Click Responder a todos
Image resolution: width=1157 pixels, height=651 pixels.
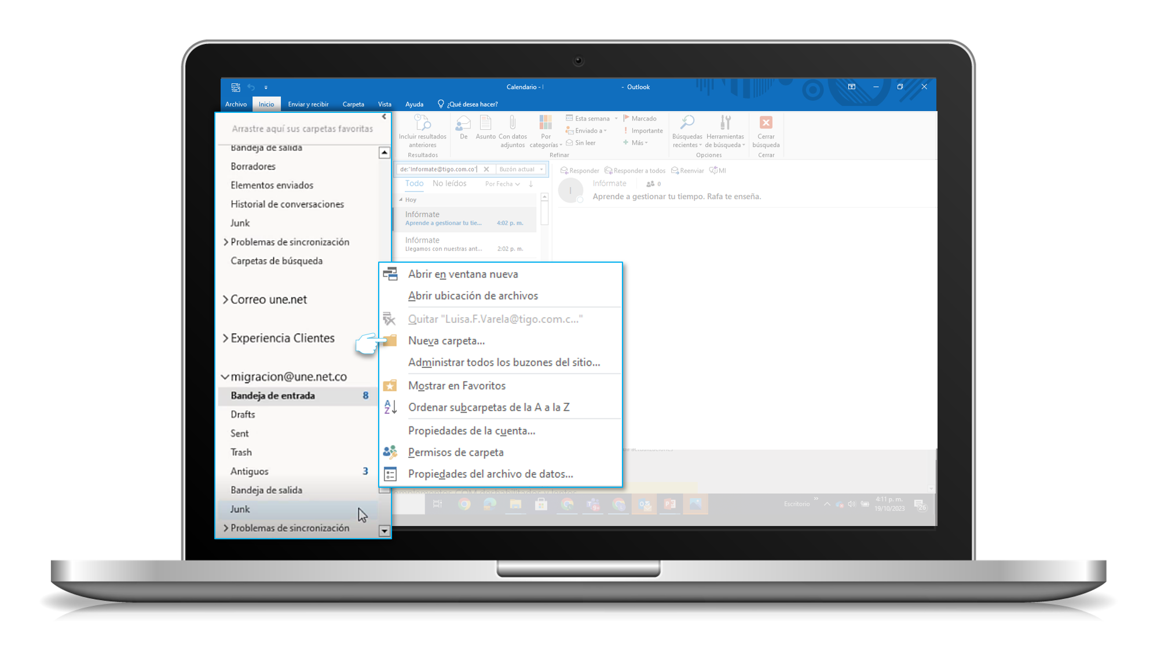(635, 171)
